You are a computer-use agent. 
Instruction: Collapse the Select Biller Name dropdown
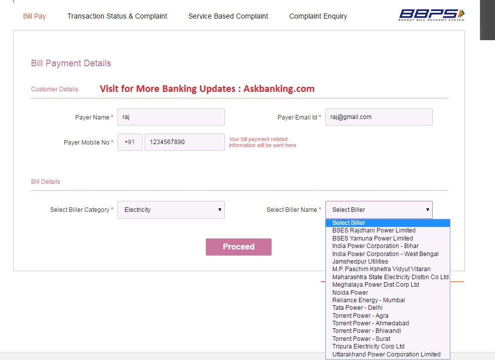tap(379, 210)
